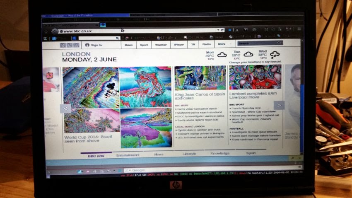Switch to the Sport tab below the carousel
The height and width of the screenshot is (198, 352).
(251, 153)
